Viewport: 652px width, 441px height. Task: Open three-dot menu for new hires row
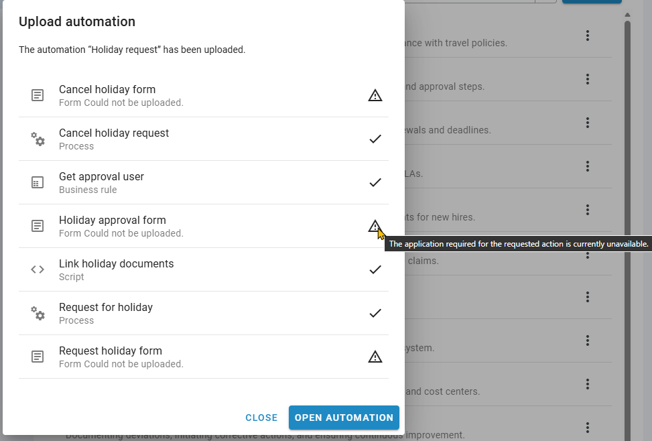pos(588,210)
